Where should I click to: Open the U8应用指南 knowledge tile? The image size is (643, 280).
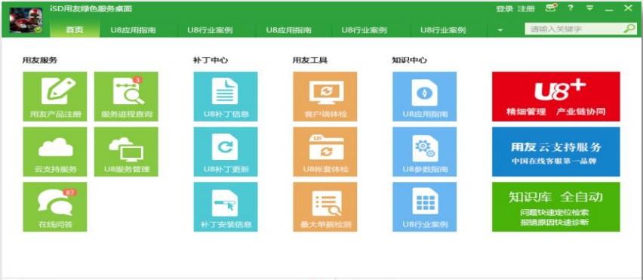(424, 97)
